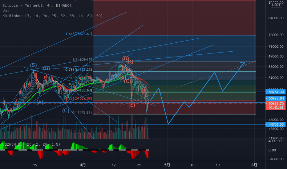287x169 pixels.
Task: Select the Vol indicator label
Action: click(x=6, y=11)
